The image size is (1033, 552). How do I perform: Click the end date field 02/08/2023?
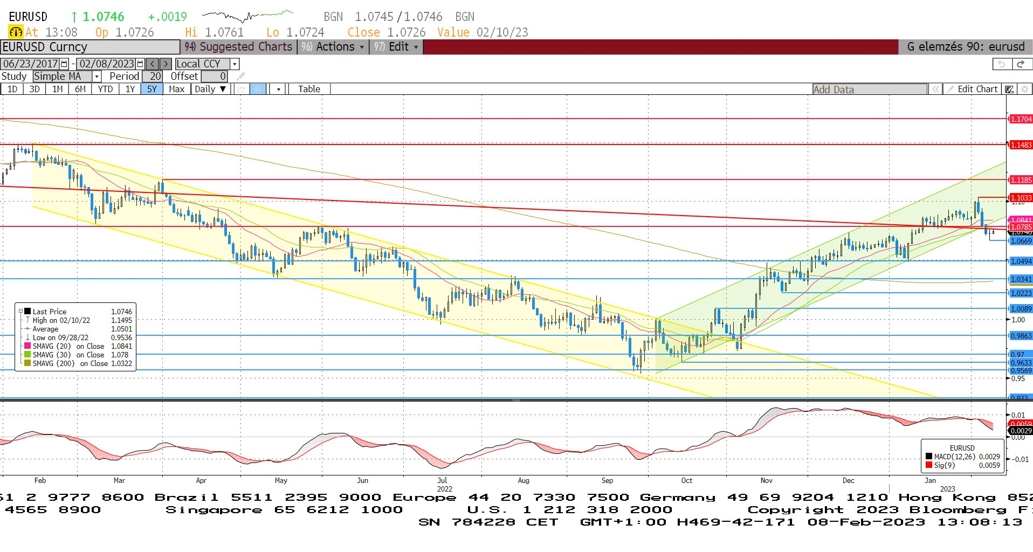pos(107,64)
